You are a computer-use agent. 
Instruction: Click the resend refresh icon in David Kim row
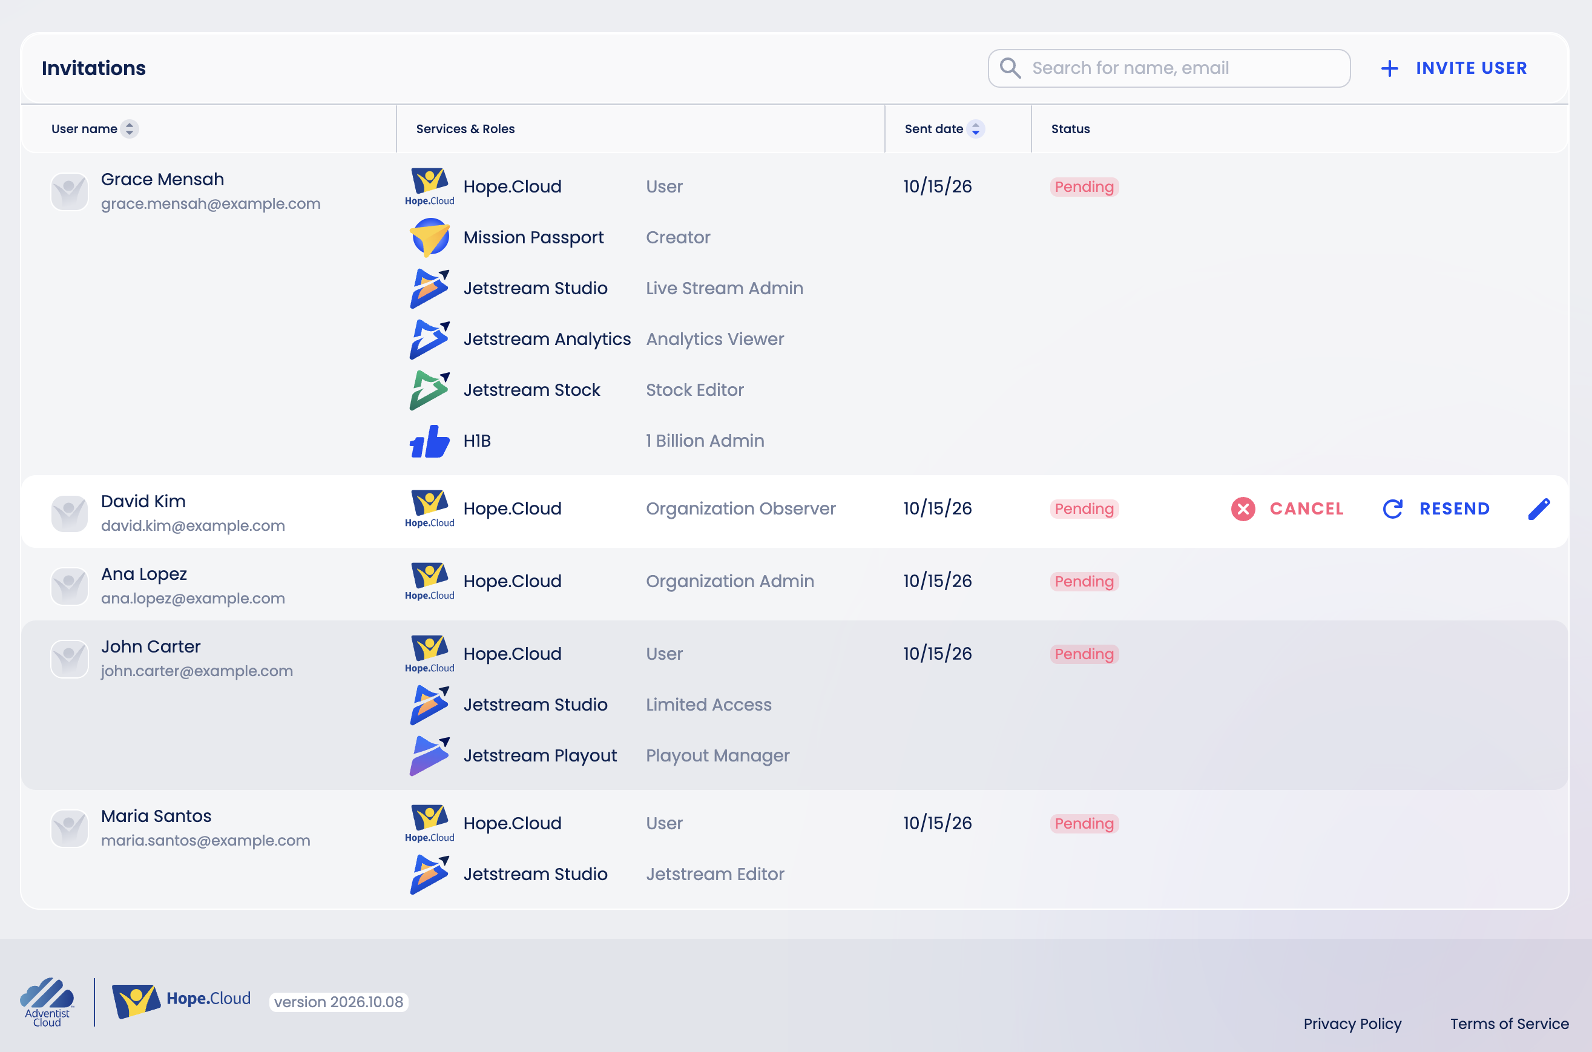click(1393, 509)
